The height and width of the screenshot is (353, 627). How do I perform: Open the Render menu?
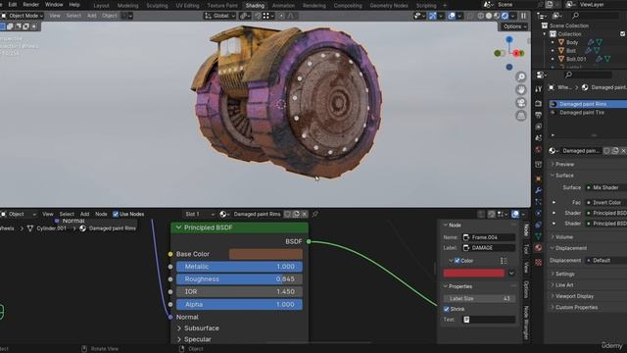click(x=30, y=5)
